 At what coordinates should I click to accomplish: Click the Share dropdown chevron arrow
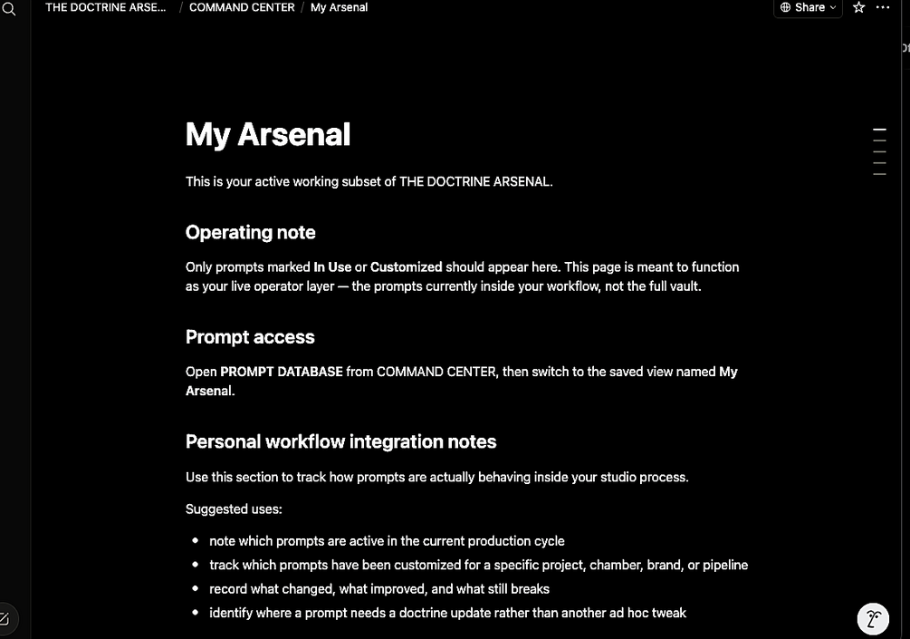833,7
